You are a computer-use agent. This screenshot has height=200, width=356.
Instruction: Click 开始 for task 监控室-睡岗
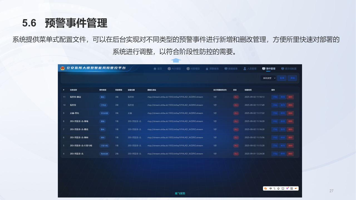coord(275,97)
